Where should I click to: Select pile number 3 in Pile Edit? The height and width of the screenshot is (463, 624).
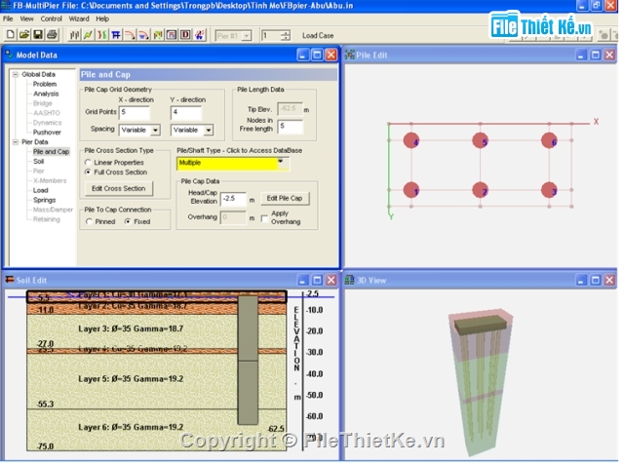coord(549,190)
